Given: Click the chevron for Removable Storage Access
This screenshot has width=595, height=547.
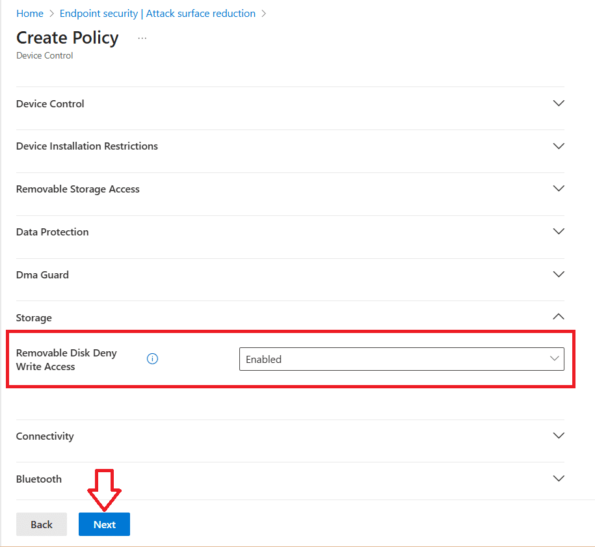Looking at the screenshot, I should click(x=558, y=189).
